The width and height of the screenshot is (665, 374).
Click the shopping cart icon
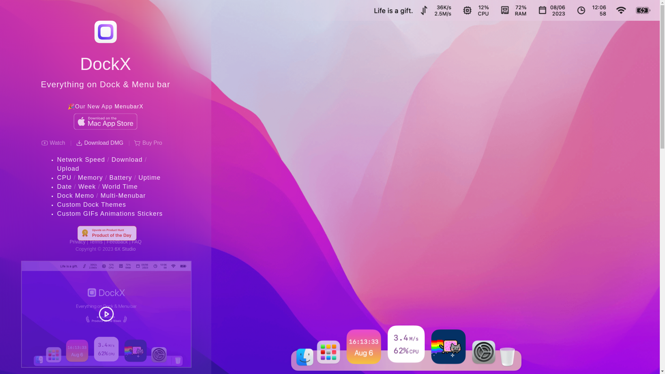coord(137,143)
